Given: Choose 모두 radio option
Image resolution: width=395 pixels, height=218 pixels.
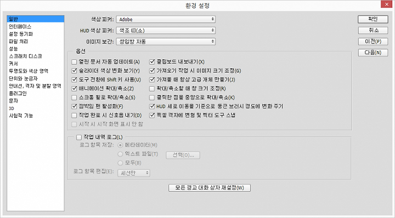Looking at the screenshot, I should (120, 163).
